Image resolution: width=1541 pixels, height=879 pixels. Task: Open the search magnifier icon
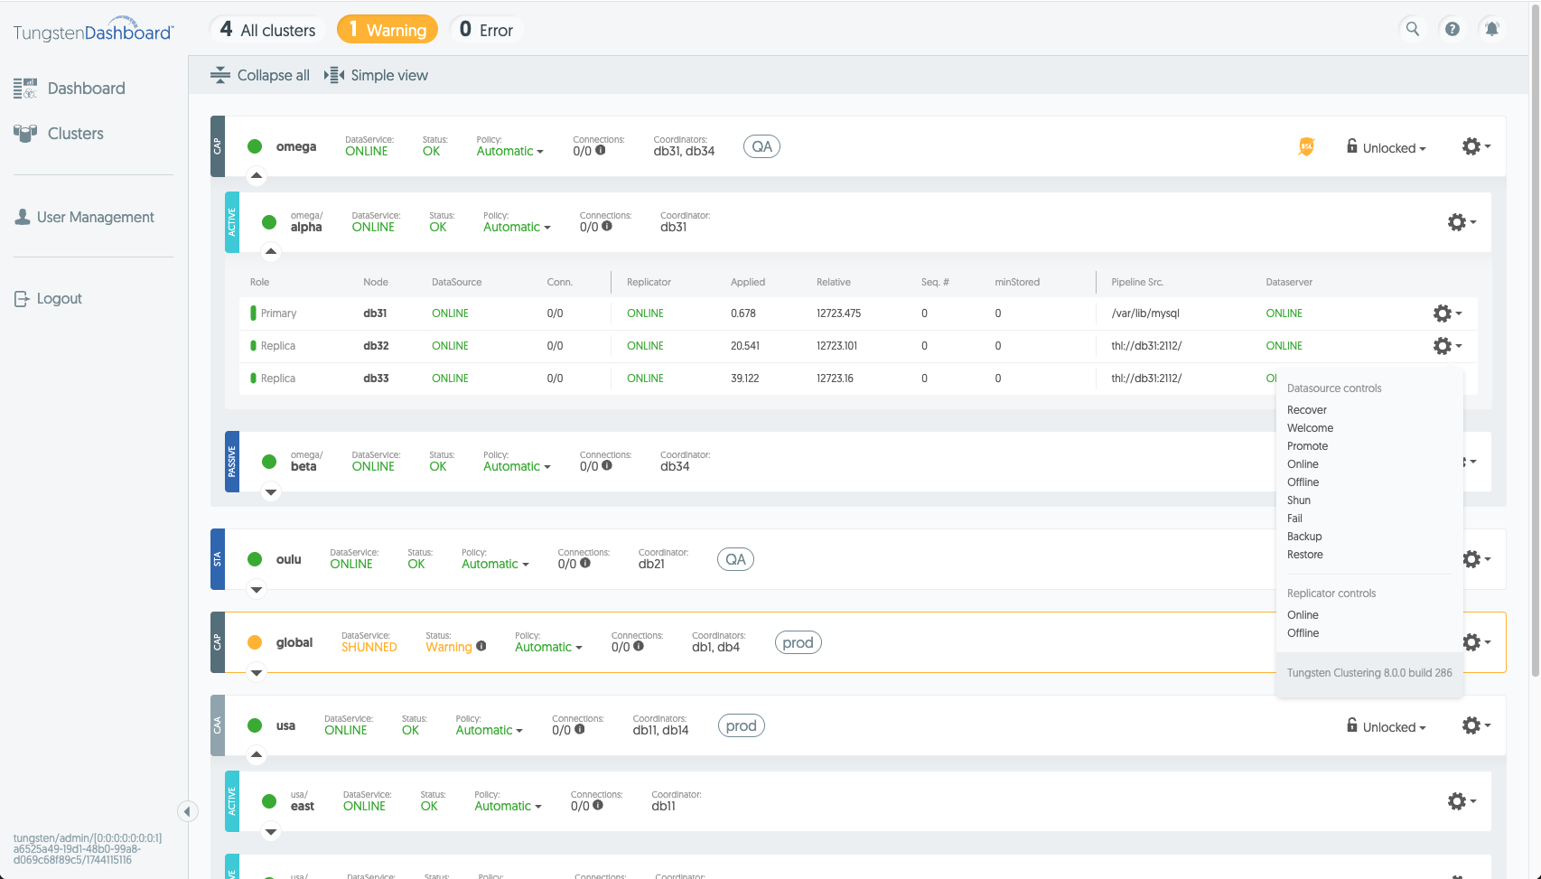click(x=1412, y=29)
